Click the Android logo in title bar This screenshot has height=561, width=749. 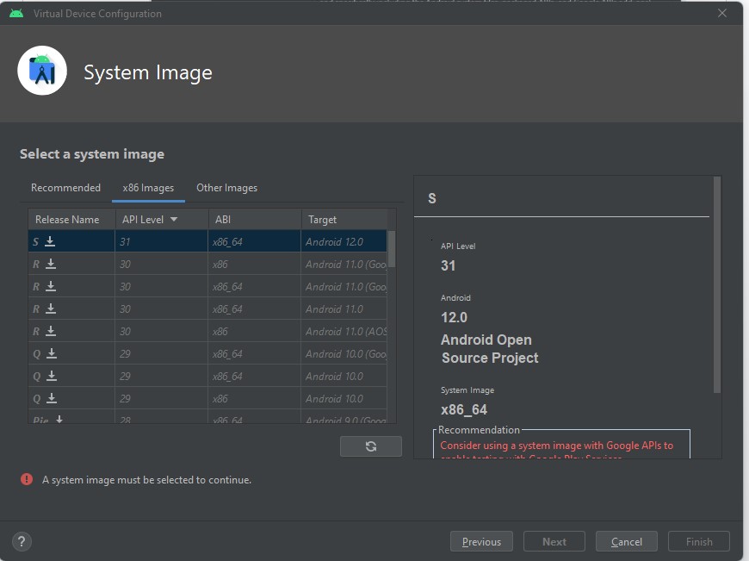(16, 14)
